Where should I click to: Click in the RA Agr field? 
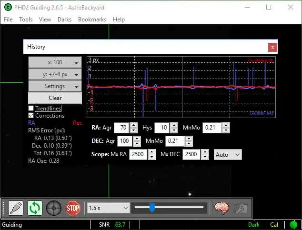pyautogui.click(x=121, y=128)
